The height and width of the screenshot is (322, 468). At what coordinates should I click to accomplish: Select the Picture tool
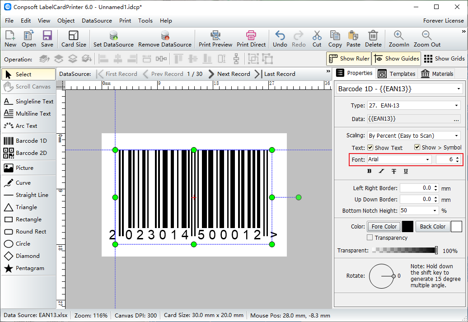(28, 168)
